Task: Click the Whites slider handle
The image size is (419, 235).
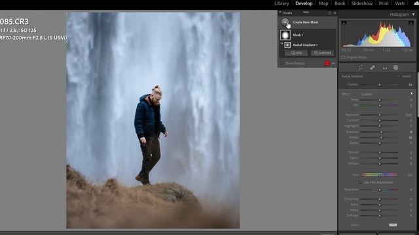Action: [x=381, y=138]
